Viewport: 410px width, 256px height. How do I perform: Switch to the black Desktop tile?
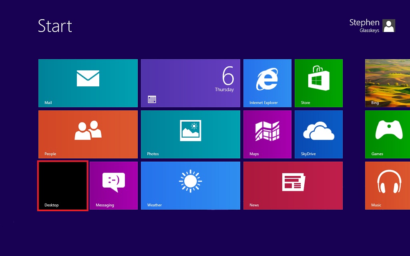[x=62, y=186]
